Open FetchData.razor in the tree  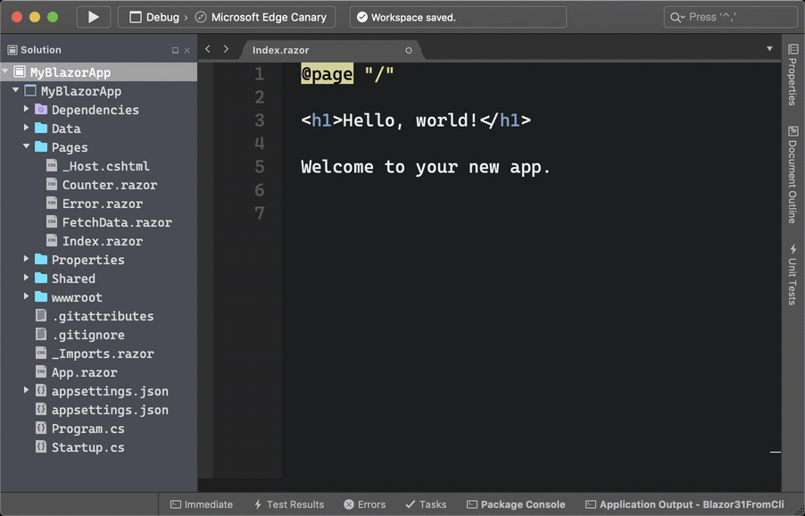[117, 222]
